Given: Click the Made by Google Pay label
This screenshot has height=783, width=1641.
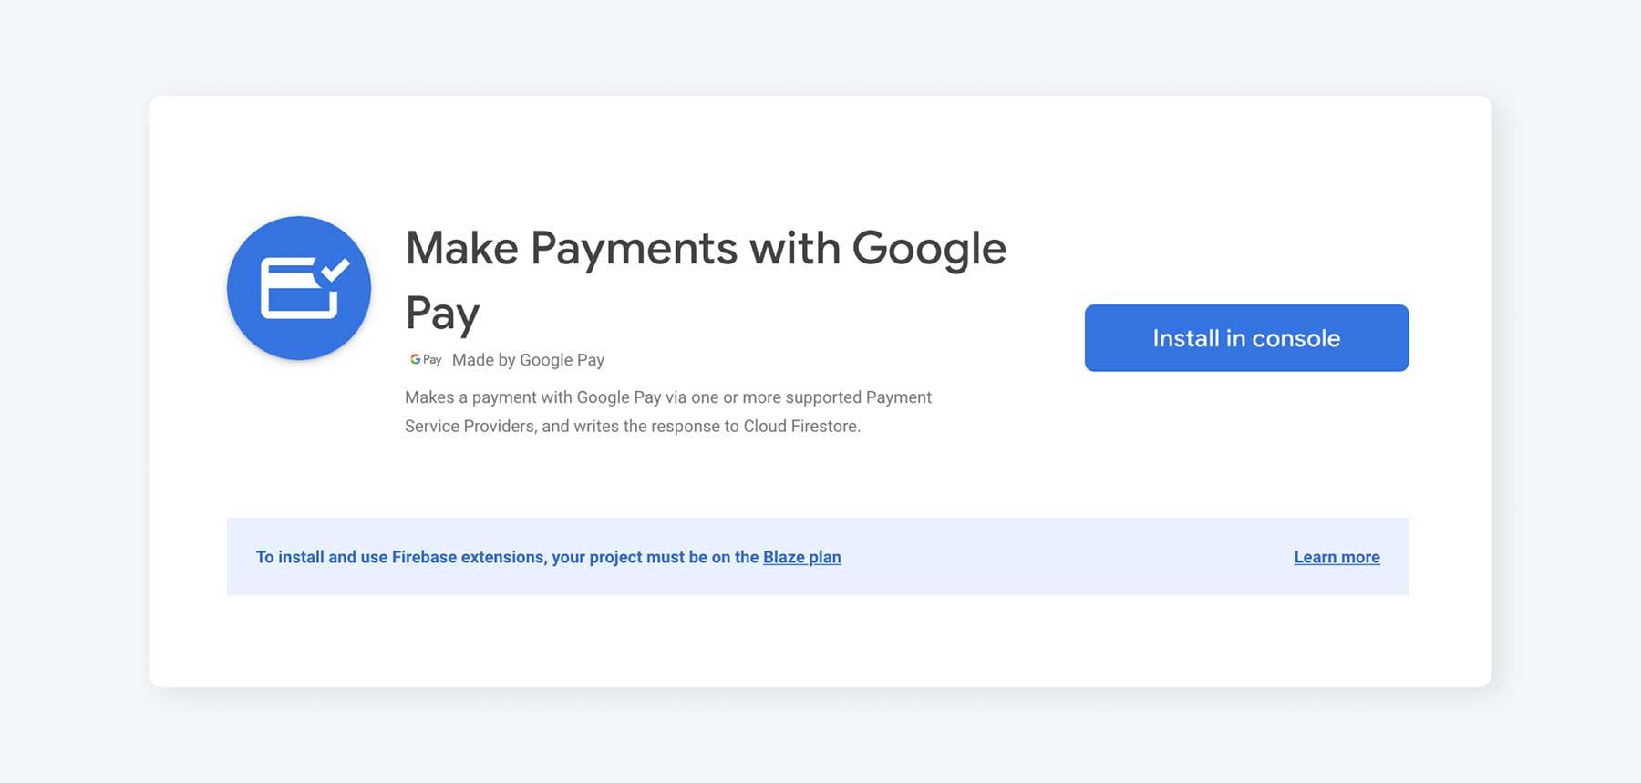Looking at the screenshot, I should coord(528,360).
